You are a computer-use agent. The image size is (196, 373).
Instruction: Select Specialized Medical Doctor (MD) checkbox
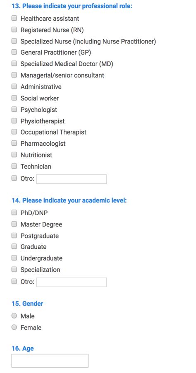(x=14, y=63)
